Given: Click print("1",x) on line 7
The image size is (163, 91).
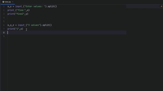Looking at the screenshot, I should click(x=15, y=29).
